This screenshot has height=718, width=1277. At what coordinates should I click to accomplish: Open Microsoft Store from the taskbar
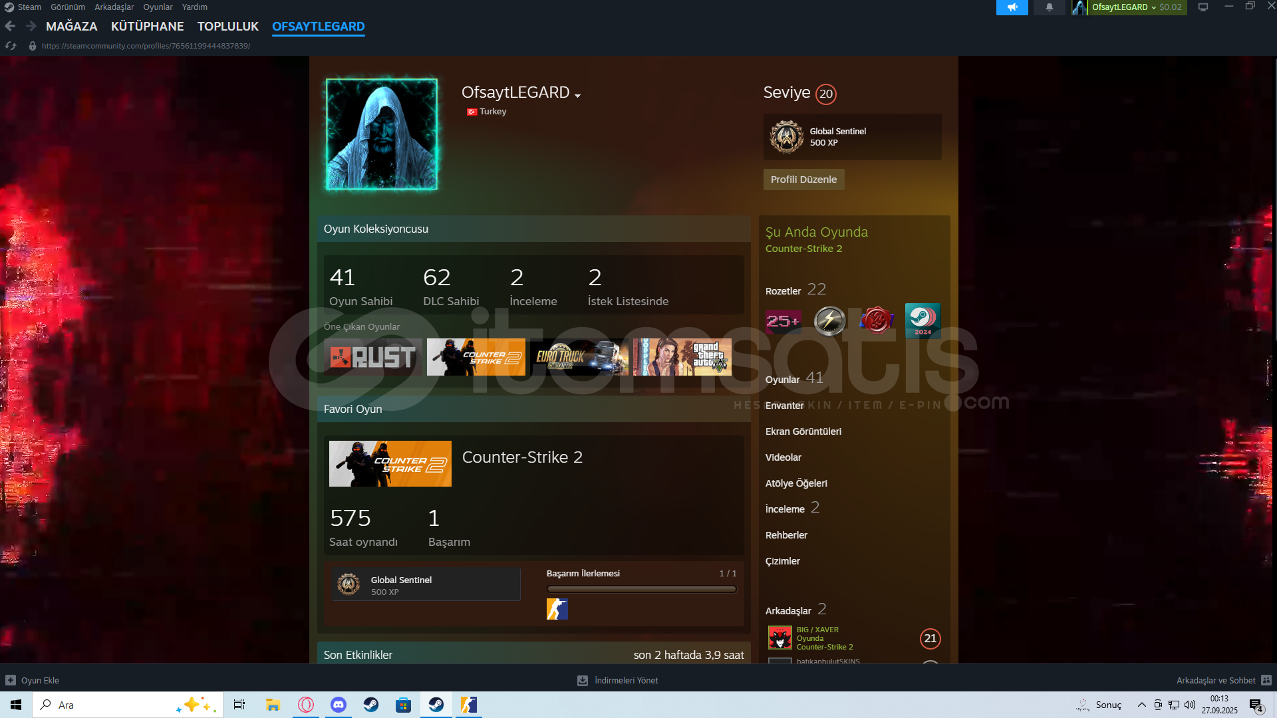403,705
